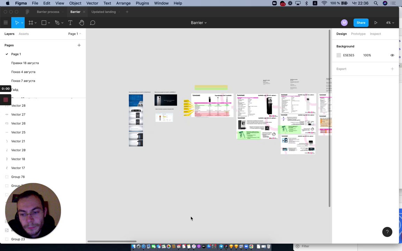
Task: Open the Plugins menu
Action: pyautogui.click(x=142, y=3)
